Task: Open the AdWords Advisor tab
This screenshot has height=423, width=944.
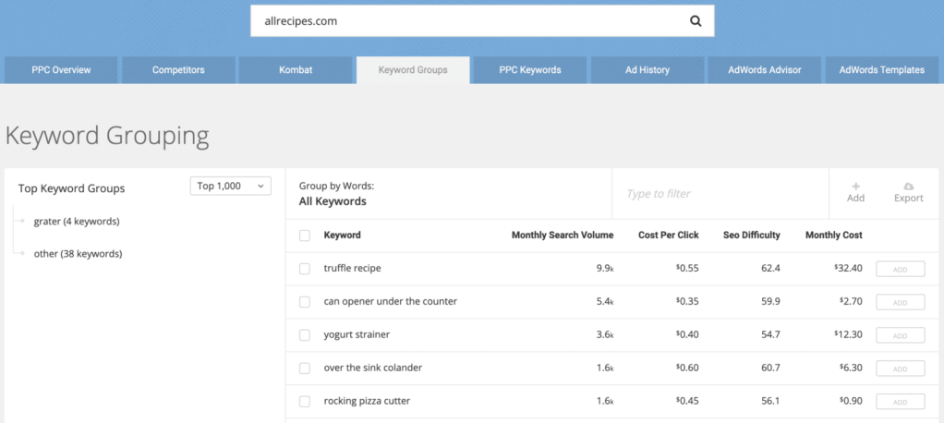Action: pos(765,70)
